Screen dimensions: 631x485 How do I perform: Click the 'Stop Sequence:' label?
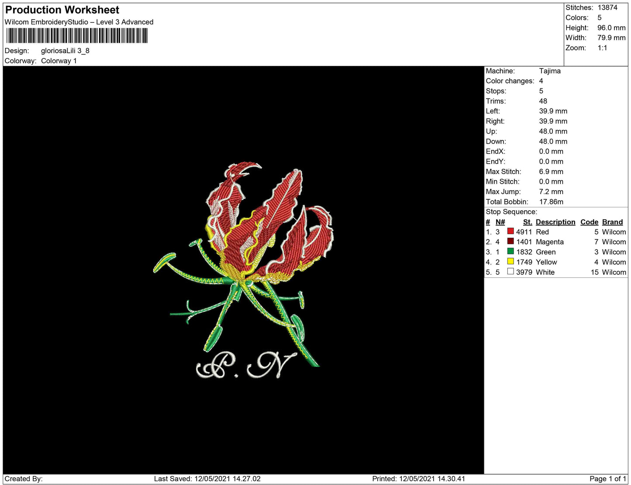click(511, 212)
